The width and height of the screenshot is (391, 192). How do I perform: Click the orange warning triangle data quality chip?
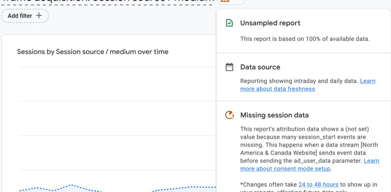coord(231,2)
